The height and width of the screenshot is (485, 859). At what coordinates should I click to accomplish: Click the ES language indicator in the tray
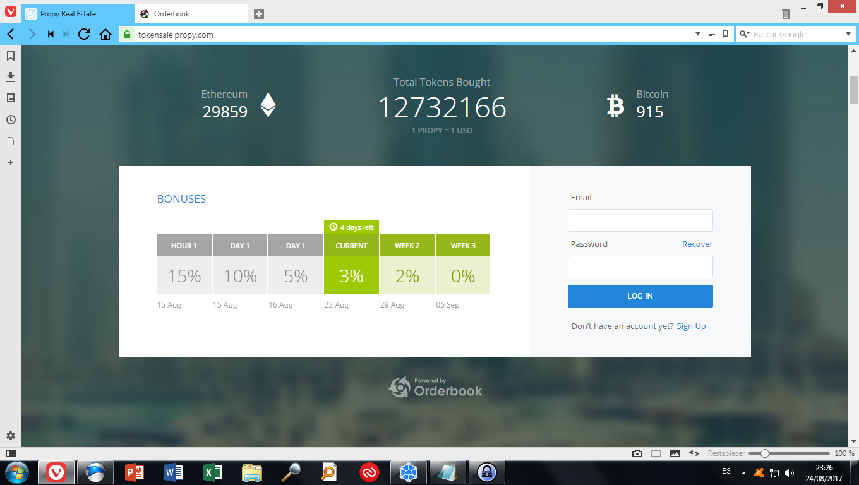click(x=726, y=471)
